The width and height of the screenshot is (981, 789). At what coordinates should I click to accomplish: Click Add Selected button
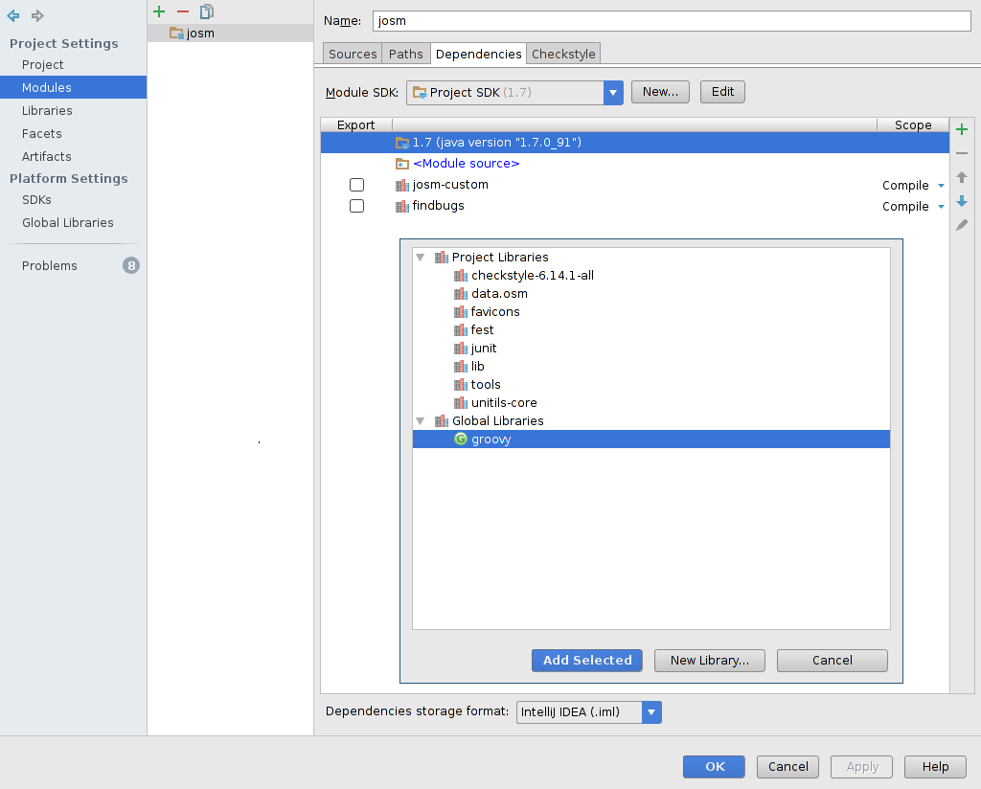[x=587, y=660]
